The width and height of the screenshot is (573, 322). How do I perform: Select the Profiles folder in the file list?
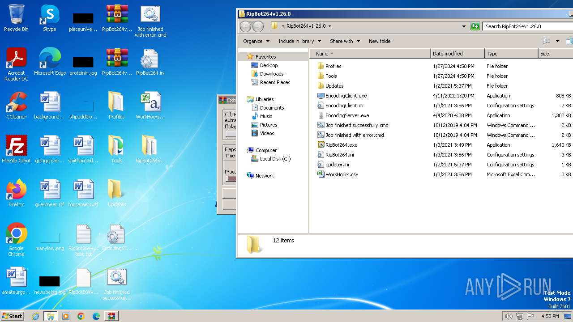click(333, 66)
